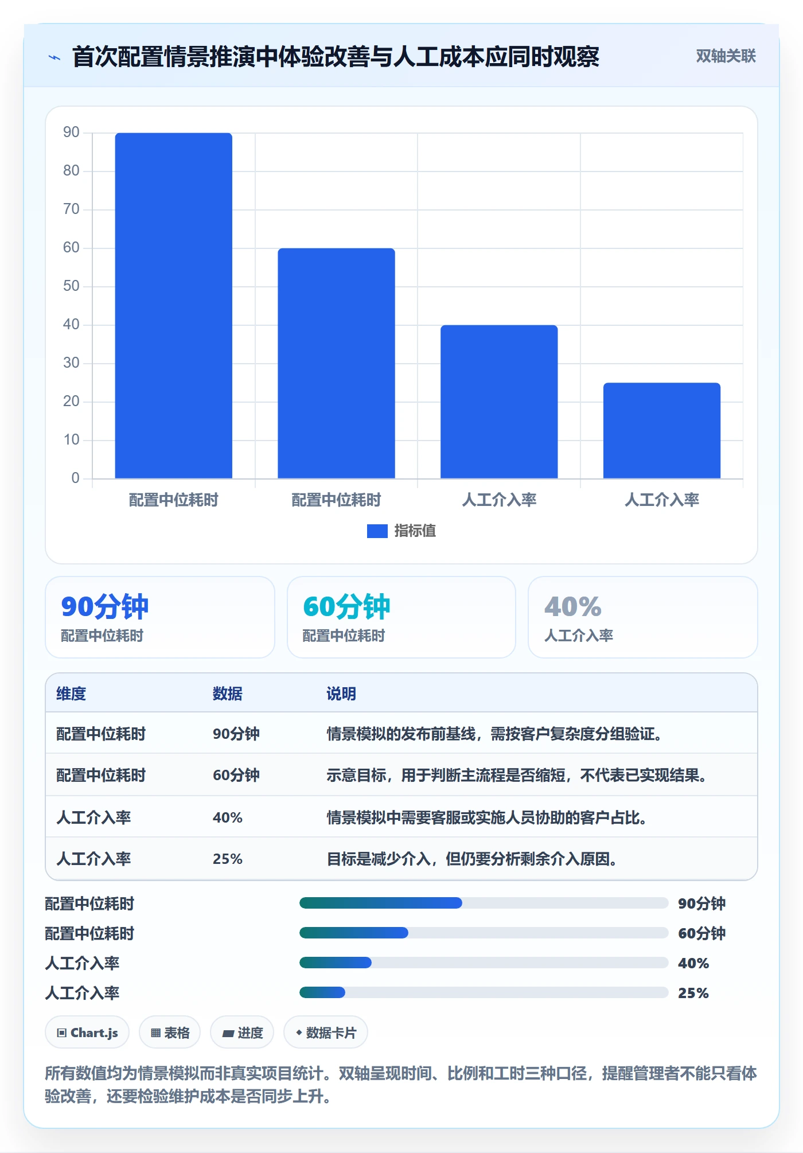Click the Chart.js tag chip
The height and width of the screenshot is (1153, 803).
(x=87, y=1033)
